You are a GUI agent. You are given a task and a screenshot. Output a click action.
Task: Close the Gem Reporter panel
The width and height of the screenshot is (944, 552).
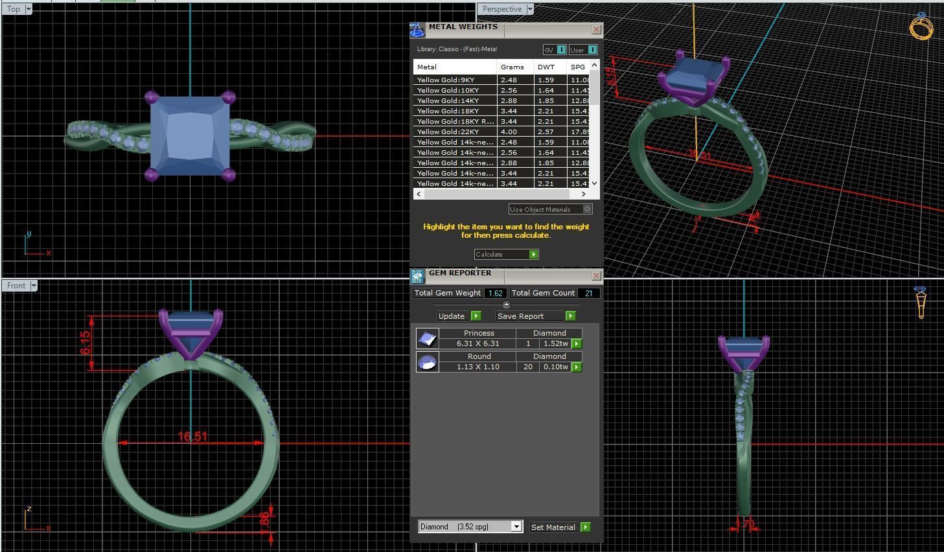[596, 276]
